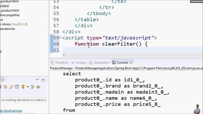203x114 pixels.
Task: Select the Console tab
Action: pyautogui.click(x=122, y=63)
